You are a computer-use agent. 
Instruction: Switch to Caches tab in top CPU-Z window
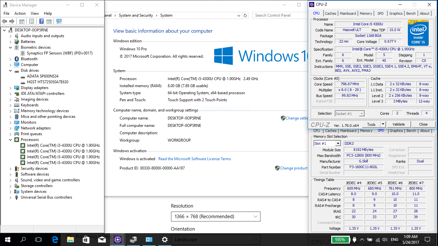(331, 13)
